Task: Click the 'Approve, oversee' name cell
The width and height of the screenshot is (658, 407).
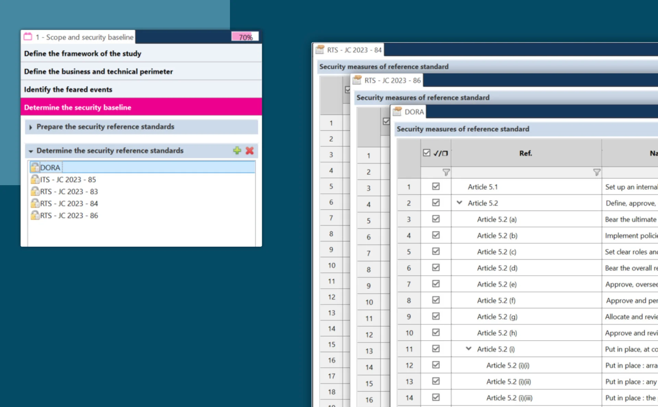Action: tap(630, 284)
